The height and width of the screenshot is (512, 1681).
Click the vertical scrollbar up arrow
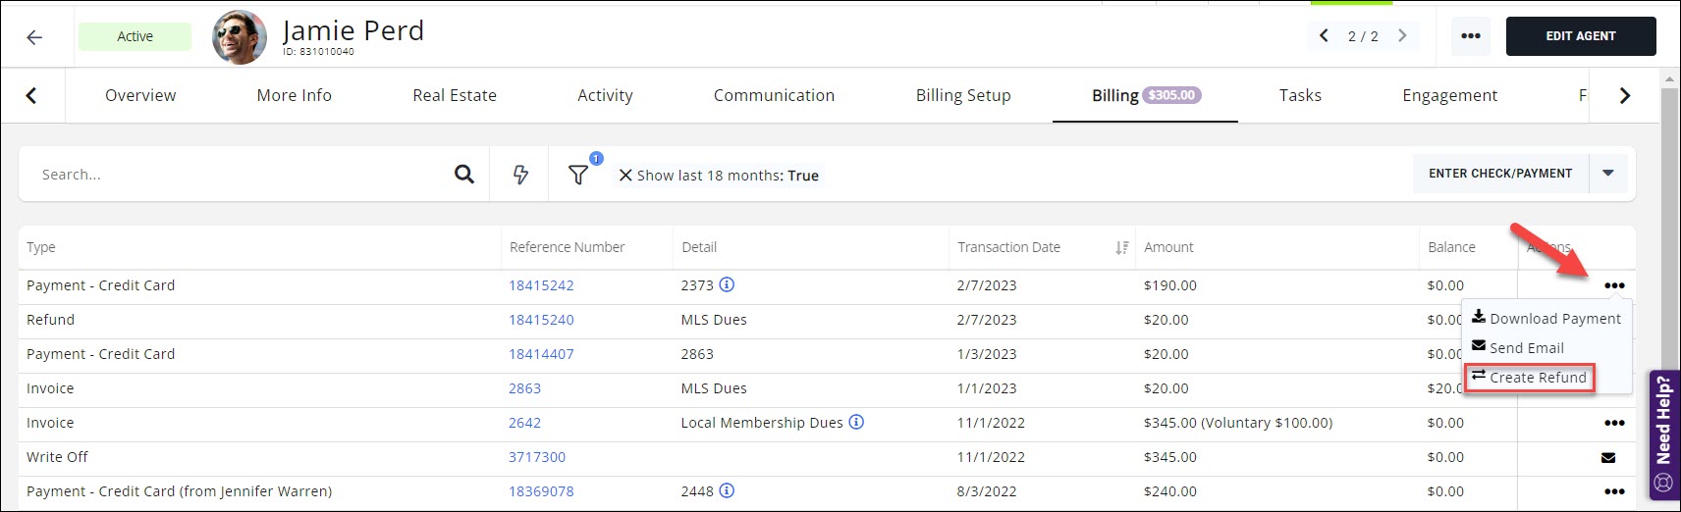(x=1670, y=77)
